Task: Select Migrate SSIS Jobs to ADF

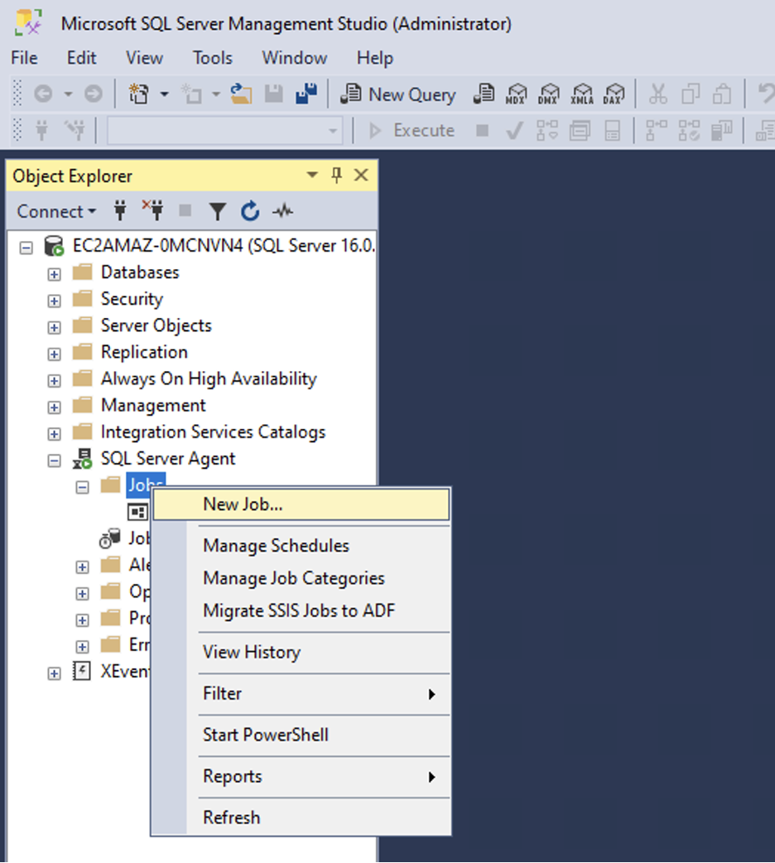Action: 301,610
